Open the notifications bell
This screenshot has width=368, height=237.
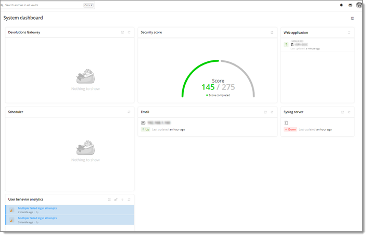pyautogui.click(x=341, y=5)
